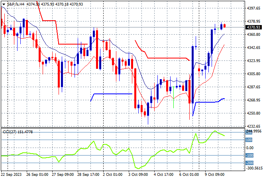
Task: Click the OHLC values 4374.93 4375.93 4370.18
Action: (48, 4)
